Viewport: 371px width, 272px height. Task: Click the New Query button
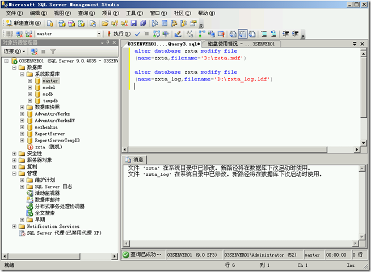click(x=24, y=23)
